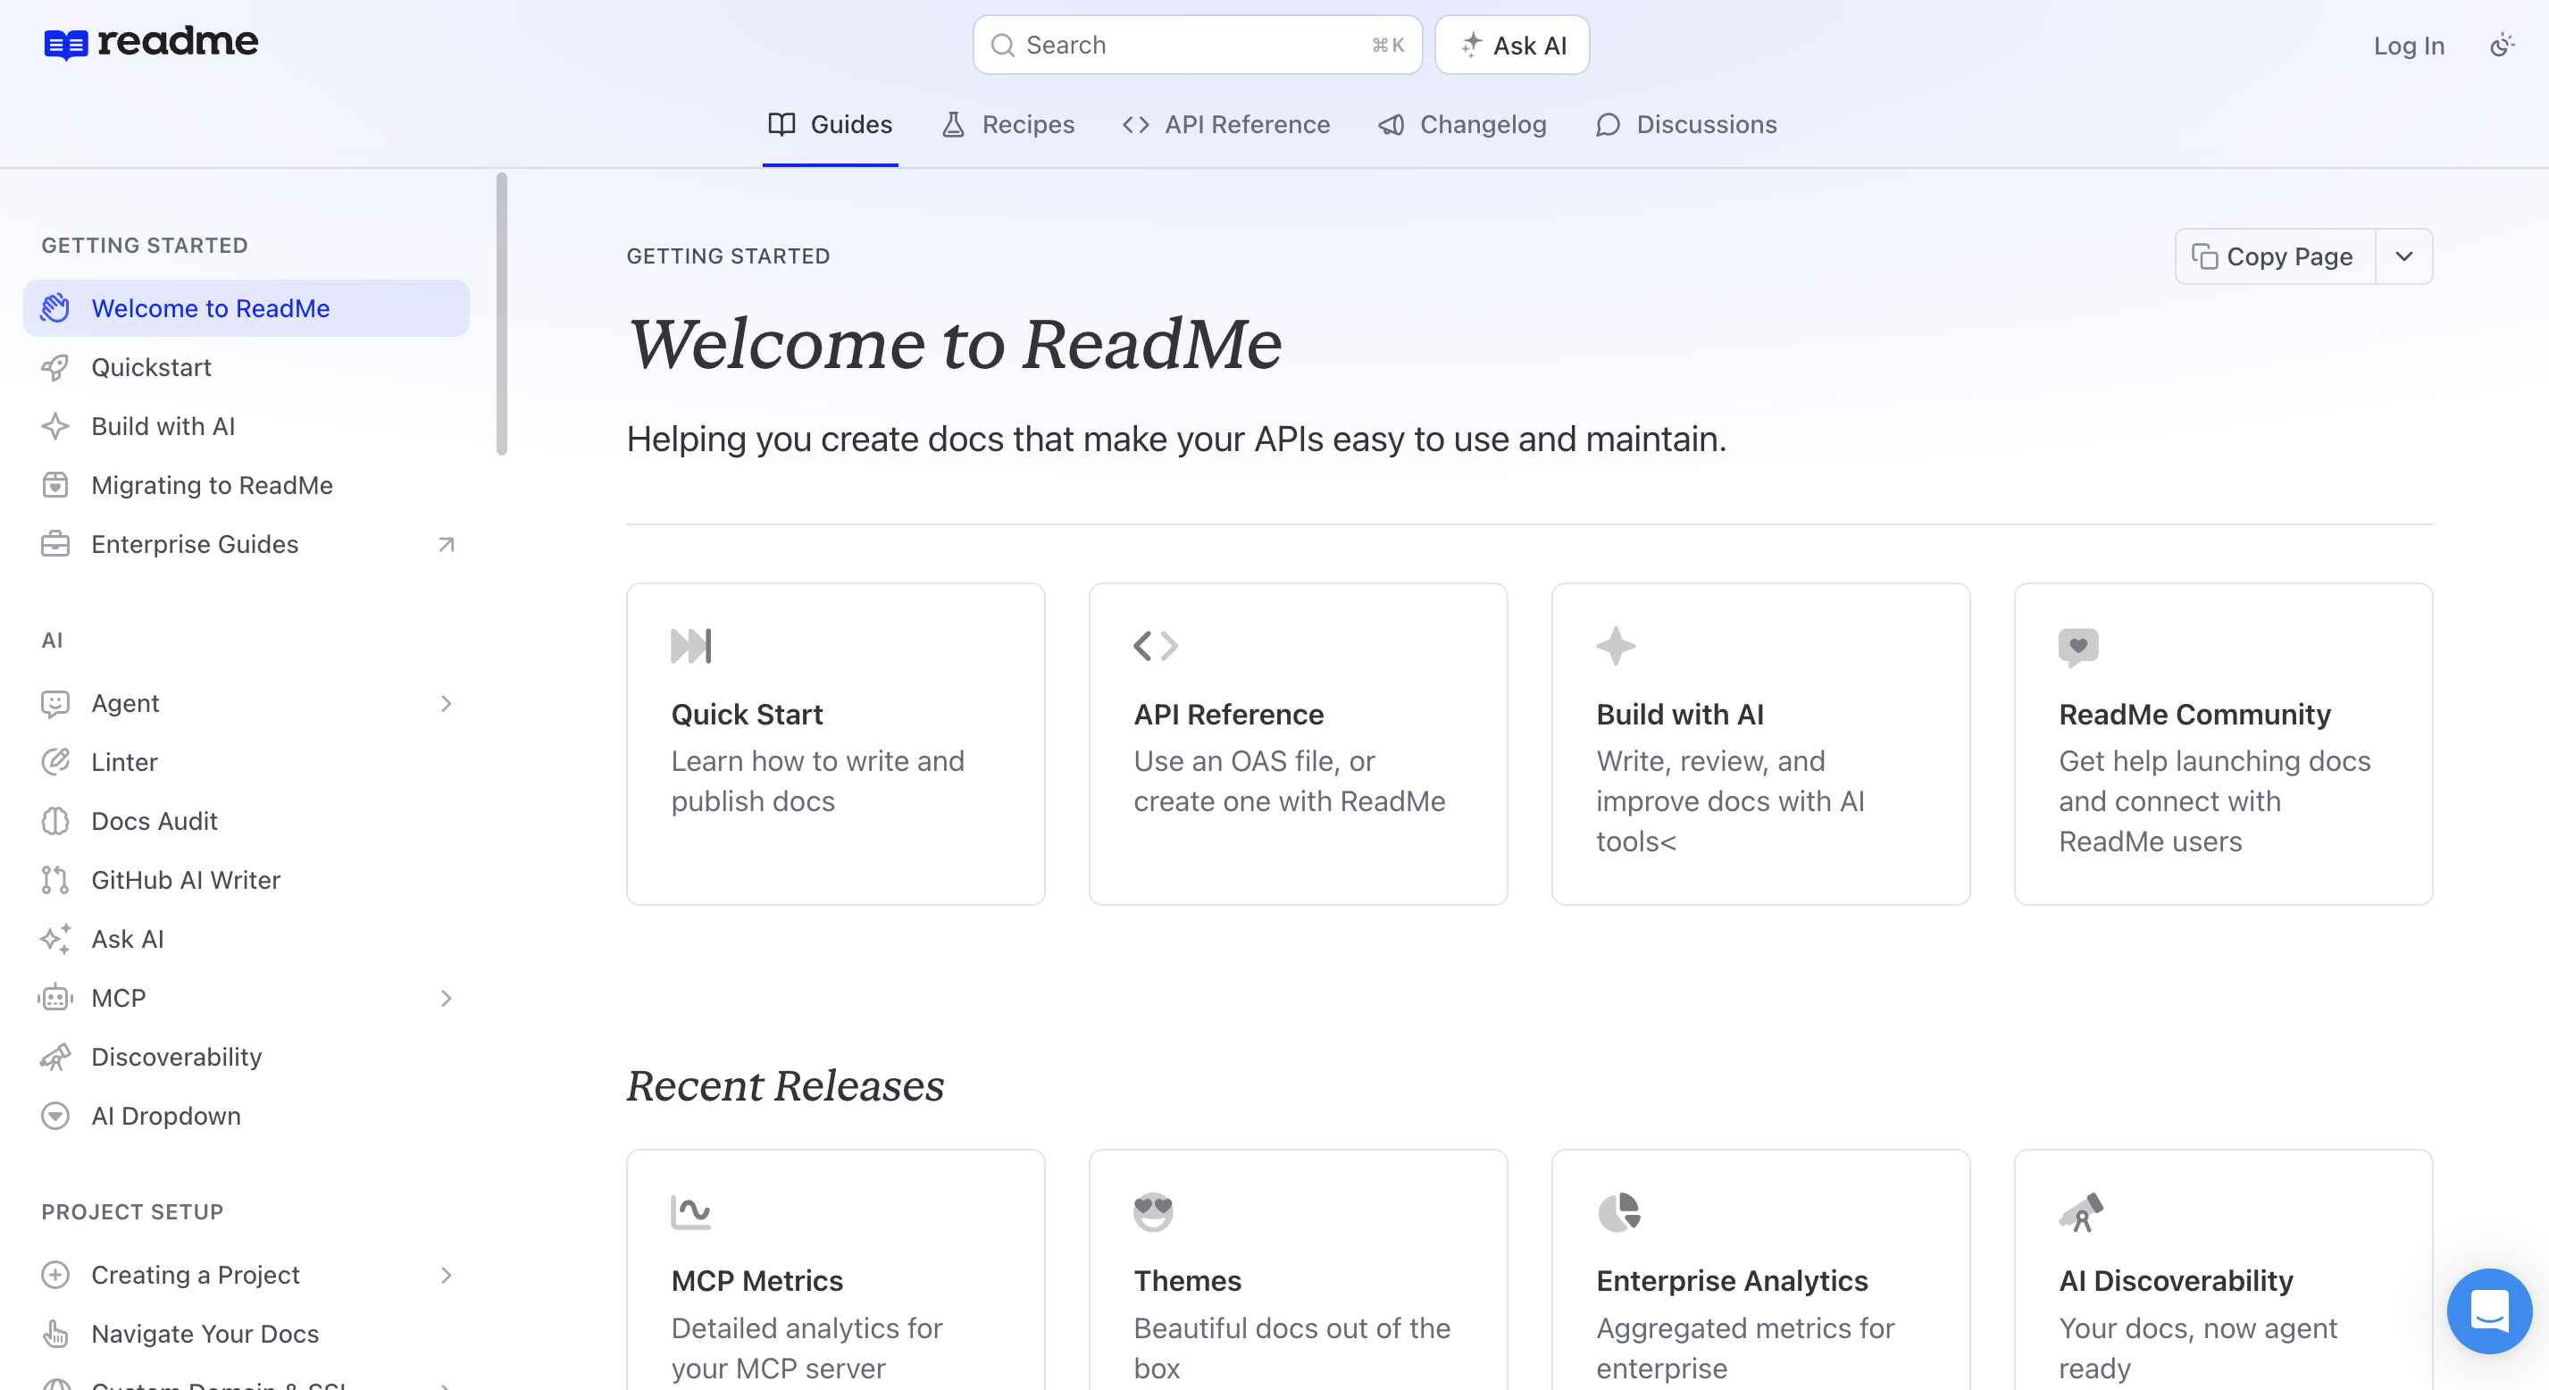2549x1390 pixels.
Task: Click the GitHub AI Writer icon
Action: 55,880
